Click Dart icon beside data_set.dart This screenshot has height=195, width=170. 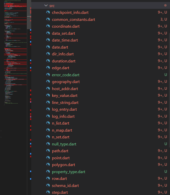48,33
